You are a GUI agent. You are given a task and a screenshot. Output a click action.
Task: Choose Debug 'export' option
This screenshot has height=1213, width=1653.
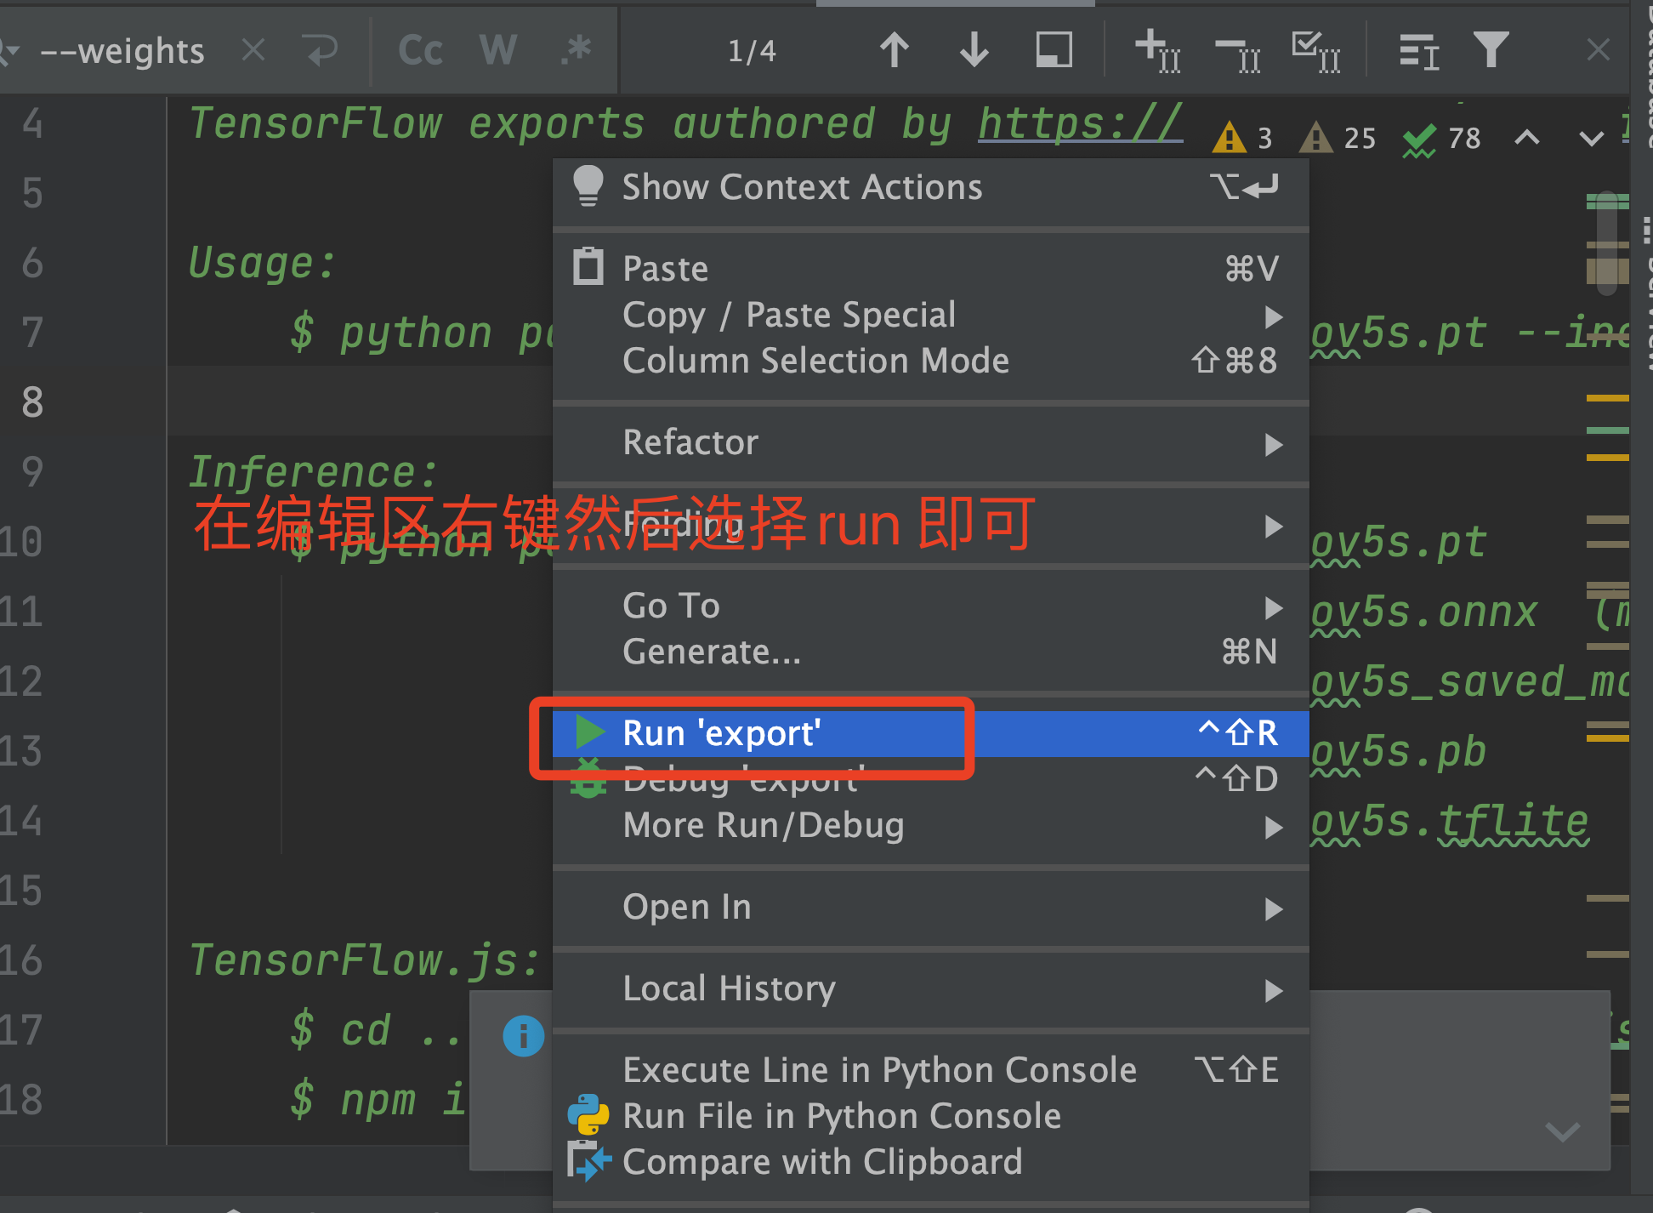tap(930, 779)
